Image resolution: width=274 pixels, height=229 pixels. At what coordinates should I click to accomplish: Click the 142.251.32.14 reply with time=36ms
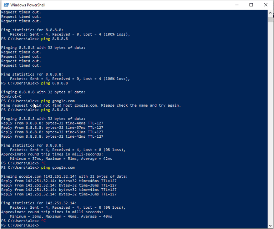pos(59,194)
